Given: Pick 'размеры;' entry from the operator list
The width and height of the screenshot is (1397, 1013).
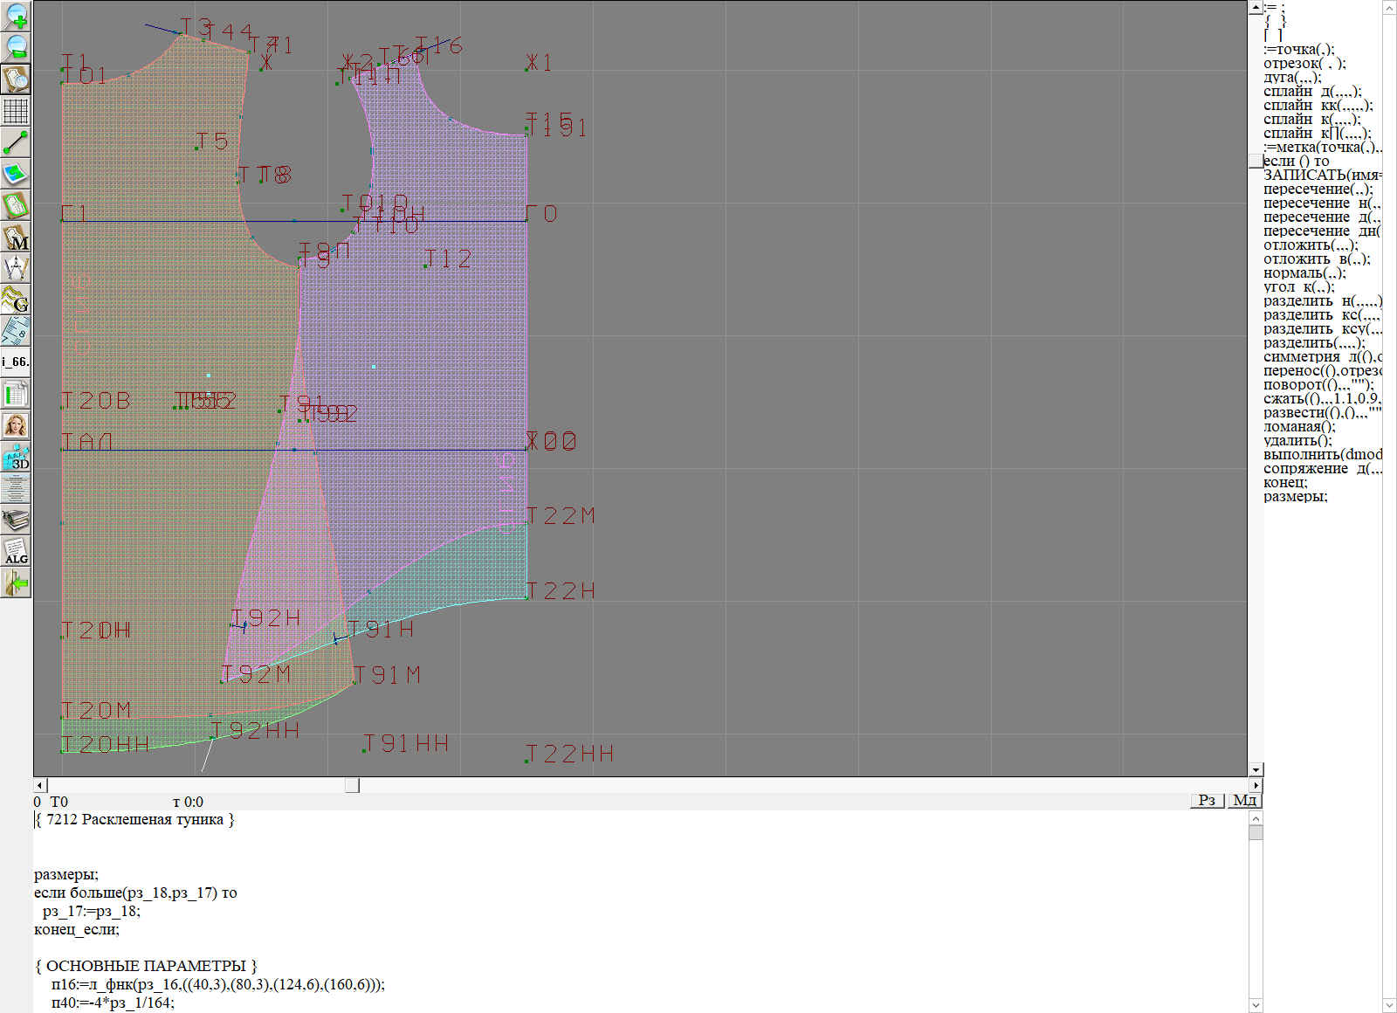Looking at the screenshot, I should (1295, 497).
